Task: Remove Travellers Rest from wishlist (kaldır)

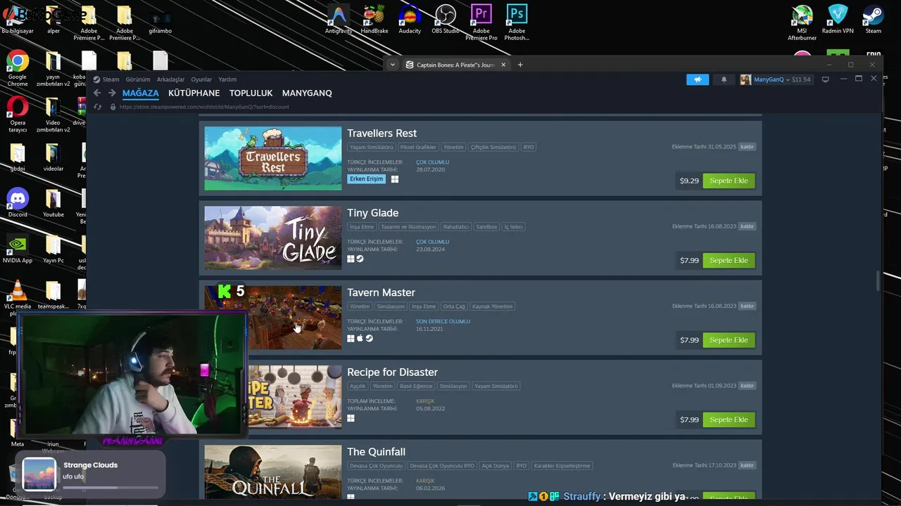Action: 747,147
